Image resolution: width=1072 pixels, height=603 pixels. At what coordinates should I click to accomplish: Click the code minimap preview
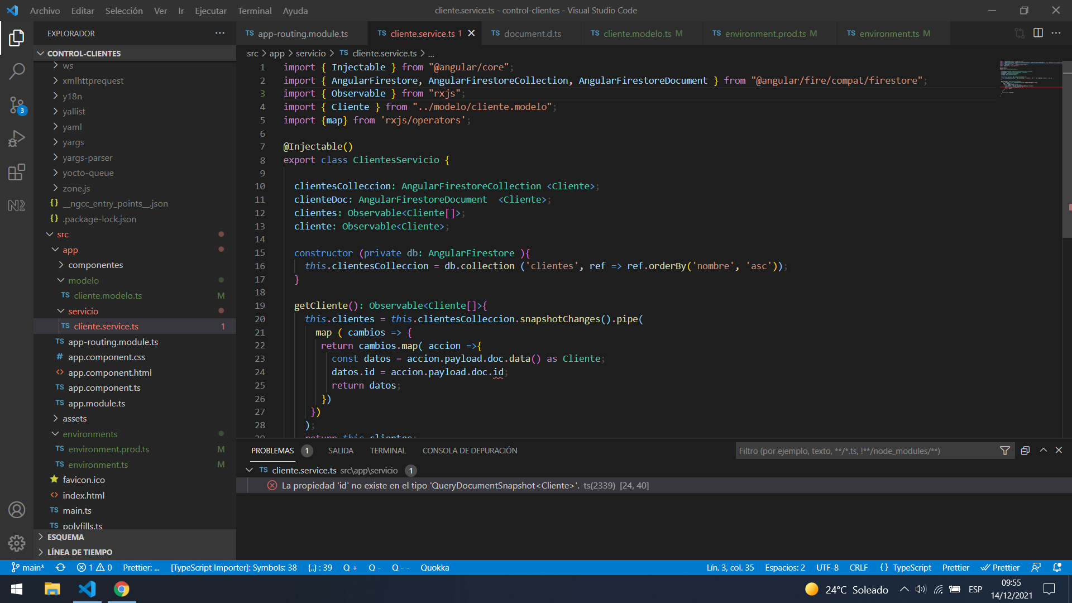(1030, 78)
